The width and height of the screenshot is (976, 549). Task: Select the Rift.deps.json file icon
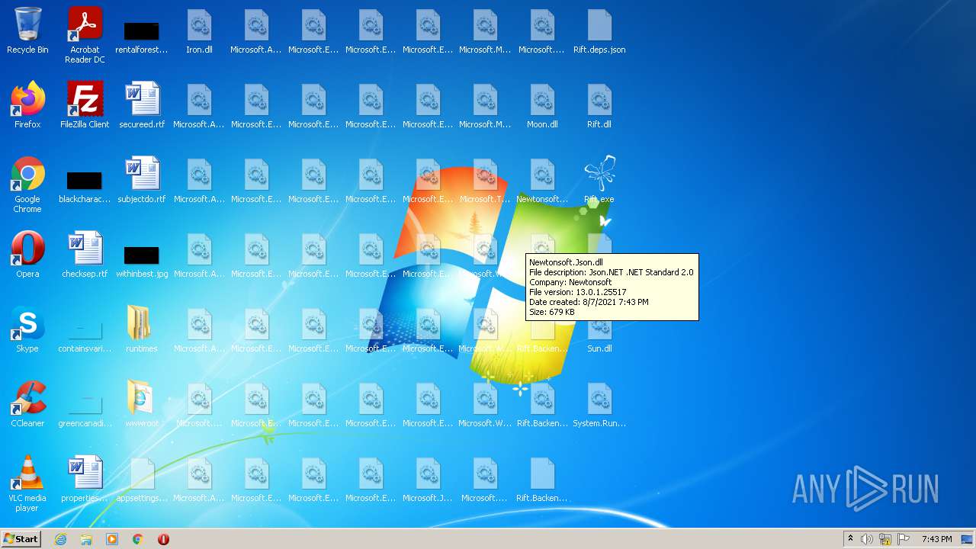pos(599,31)
